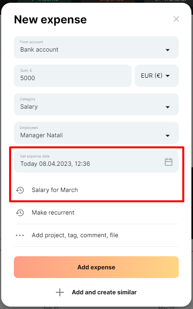This screenshot has height=309, width=193.
Task: Click the Add expense button
Action: (x=96, y=267)
